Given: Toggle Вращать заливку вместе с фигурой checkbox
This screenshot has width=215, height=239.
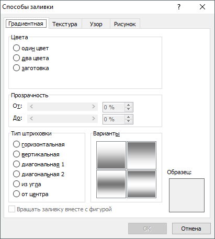Looking at the screenshot, I should 60,209.
